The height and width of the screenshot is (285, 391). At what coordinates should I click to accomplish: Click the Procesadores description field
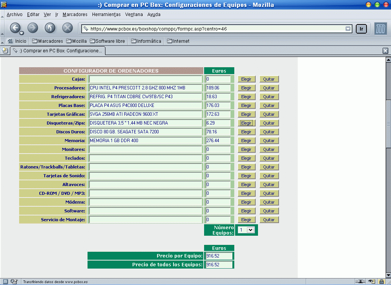tap(145, 88)
